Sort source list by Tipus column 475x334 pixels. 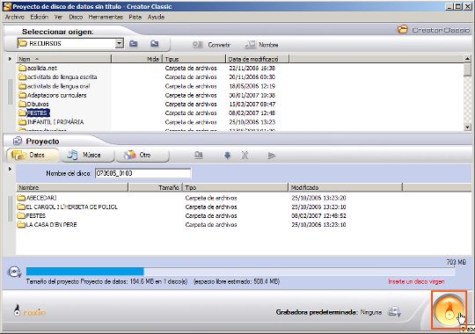tap(194, 59)
